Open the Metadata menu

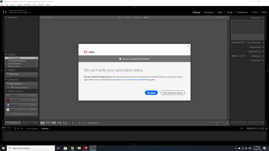(x=27, y=5)
